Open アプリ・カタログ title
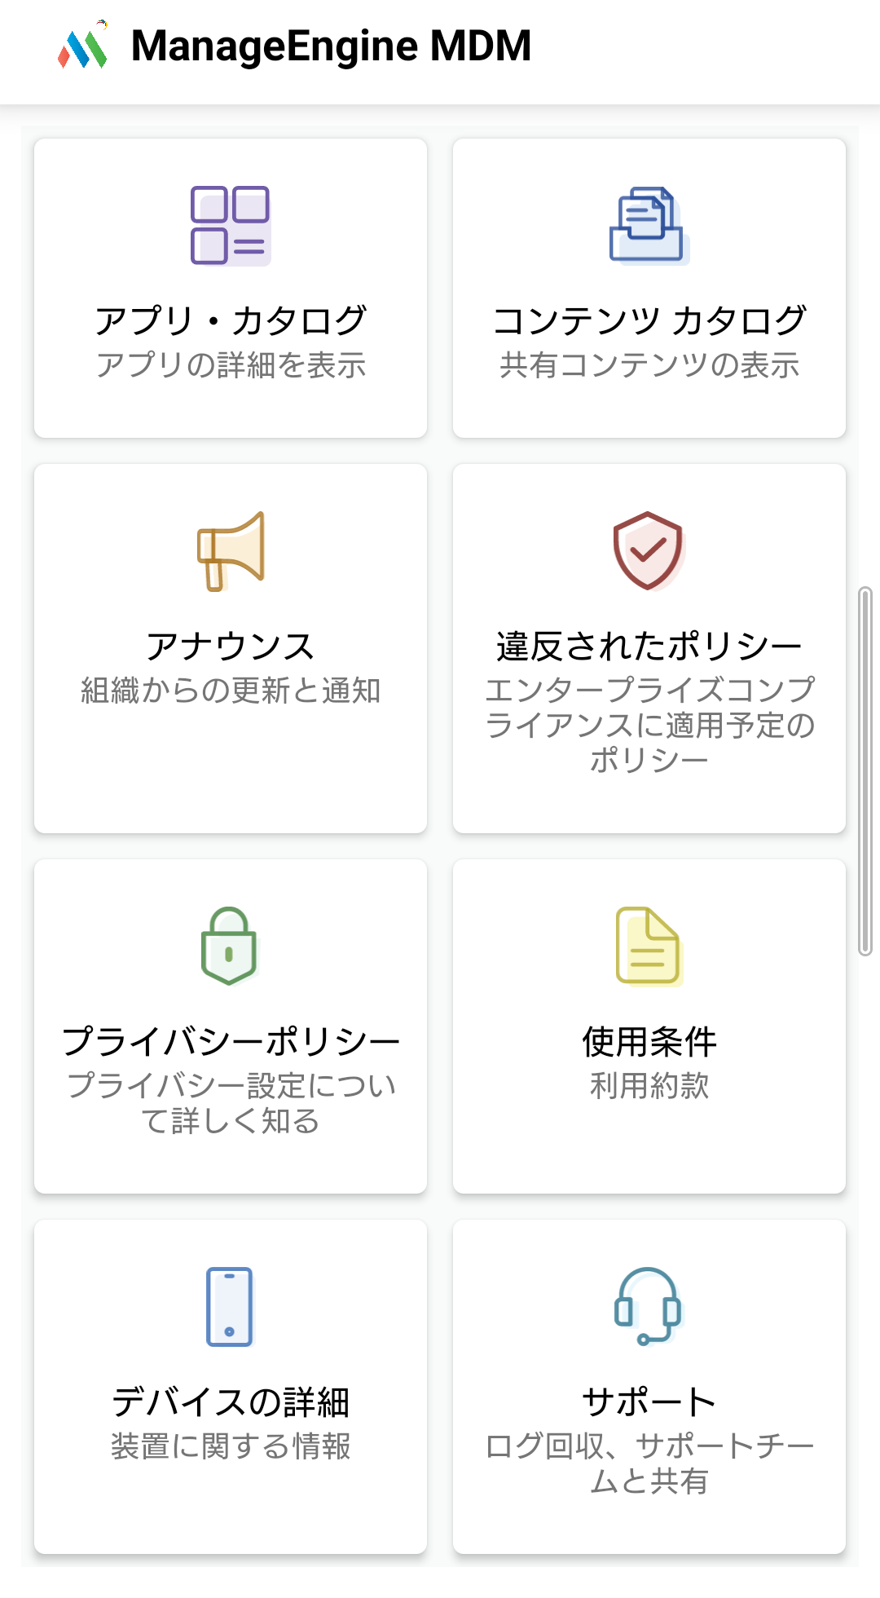Screen dimensions: 880x1598 tap(231, 320)
